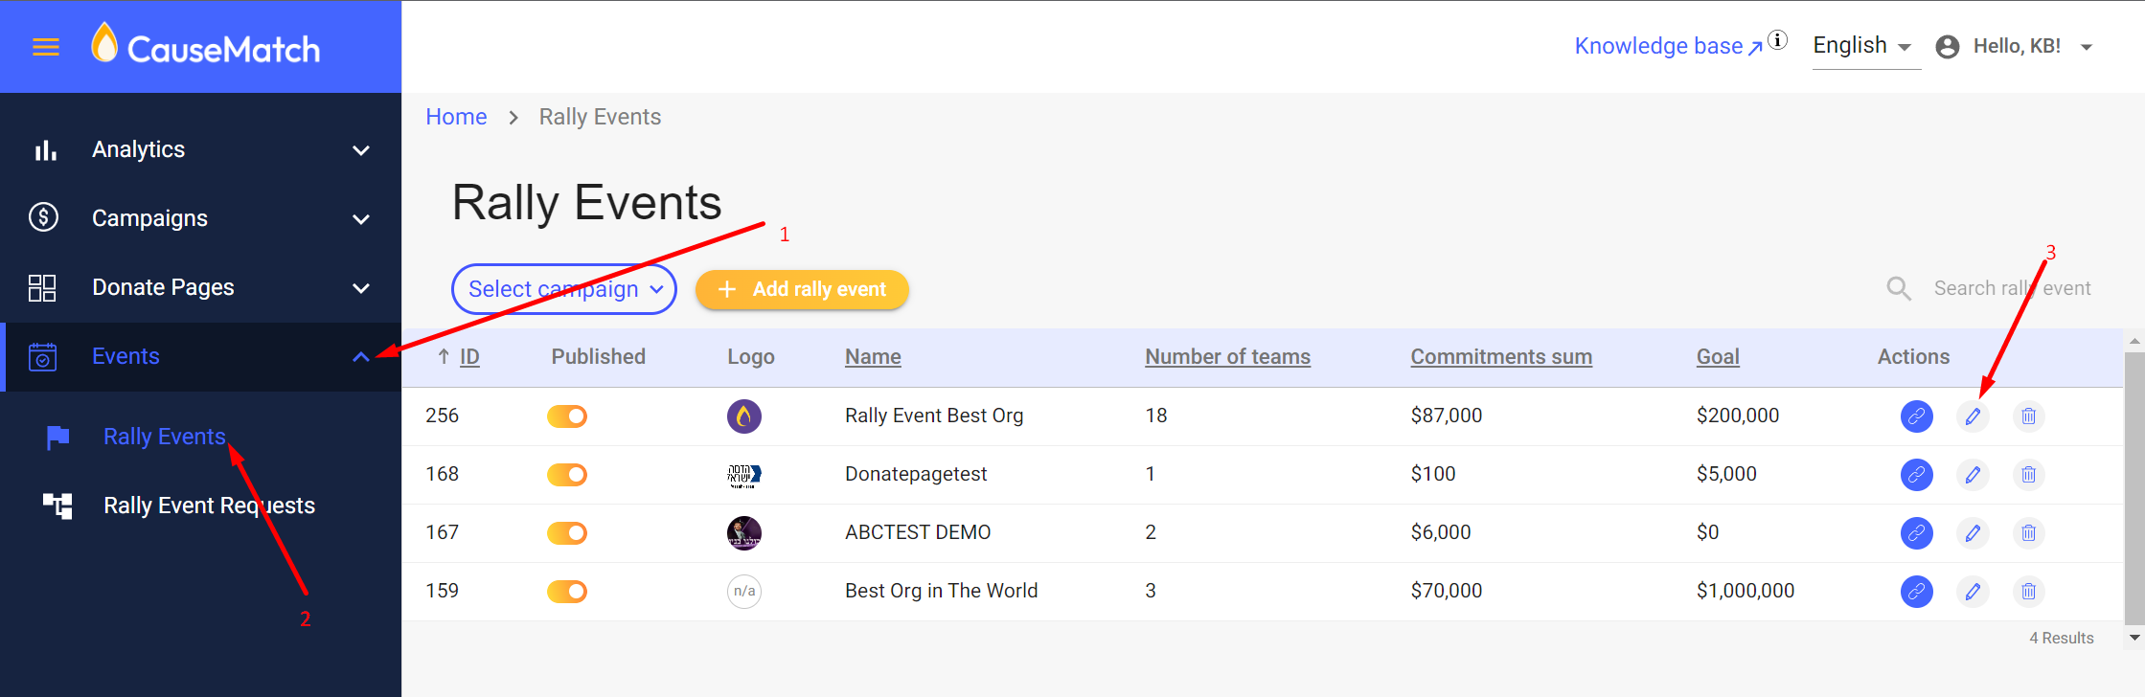Open the Hello, KB! account dropdown arrow
This screenshot has width=2145, height=697.
pos(2086,47)
